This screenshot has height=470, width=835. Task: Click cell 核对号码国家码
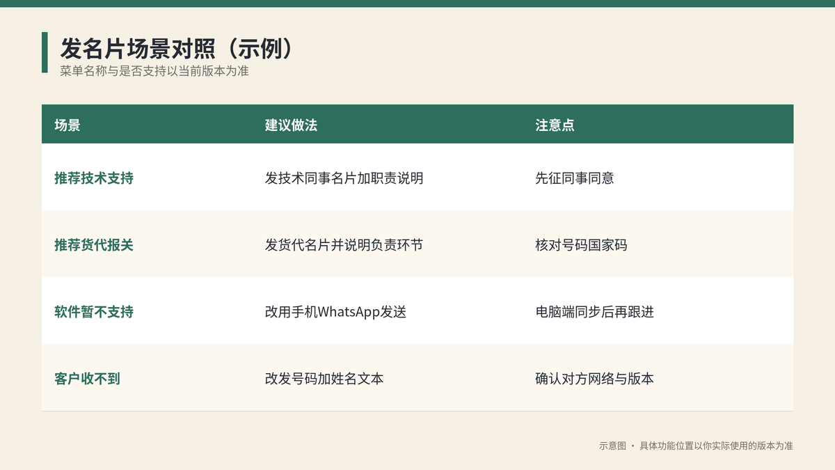click(581, 244)
